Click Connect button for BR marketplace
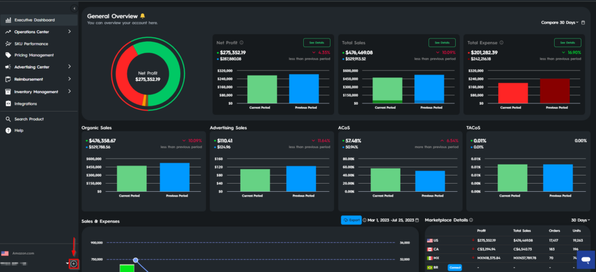This screenshot has height=272, width=596. coord(455,267)
